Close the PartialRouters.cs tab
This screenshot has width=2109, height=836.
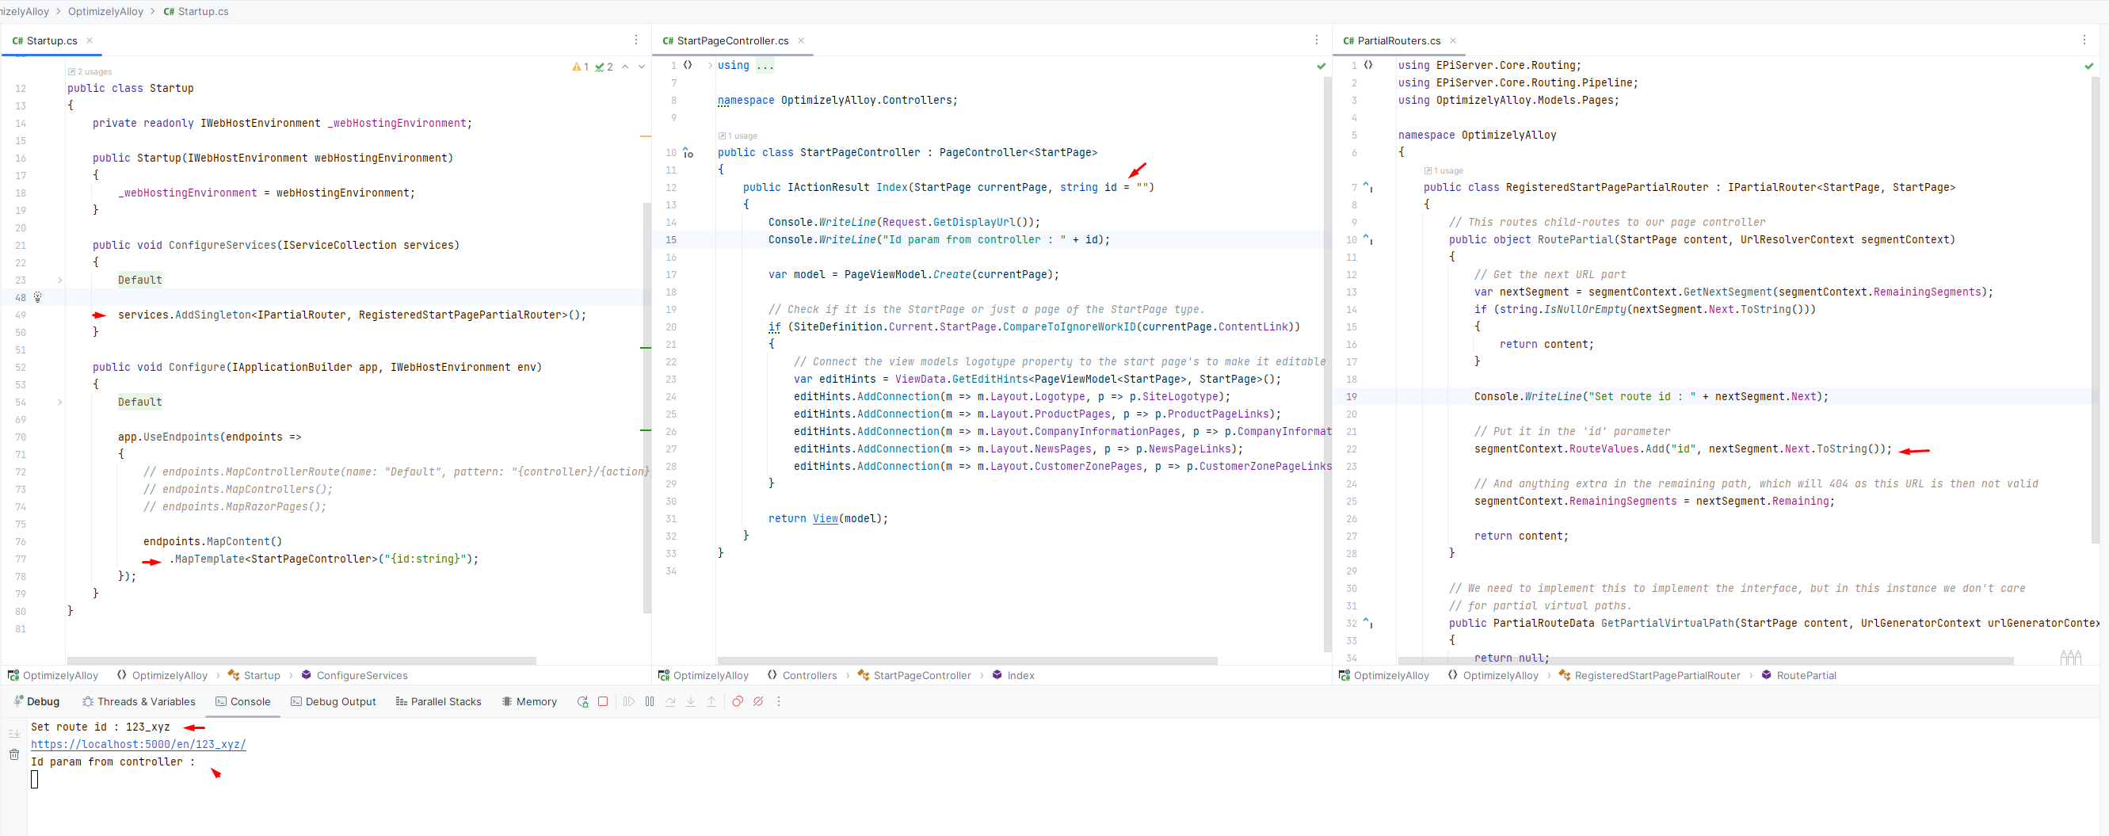1453,40
